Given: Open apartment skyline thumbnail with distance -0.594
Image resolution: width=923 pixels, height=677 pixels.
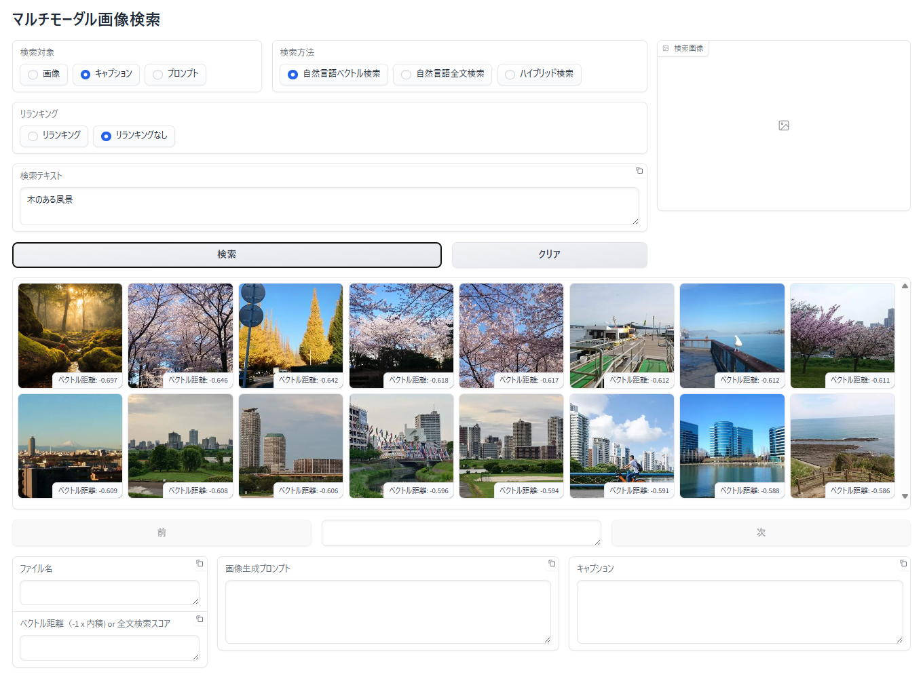Looking at the screenshot, I should pos(512,446).
